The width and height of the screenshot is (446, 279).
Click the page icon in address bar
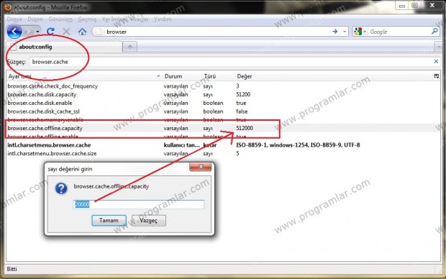99,32
